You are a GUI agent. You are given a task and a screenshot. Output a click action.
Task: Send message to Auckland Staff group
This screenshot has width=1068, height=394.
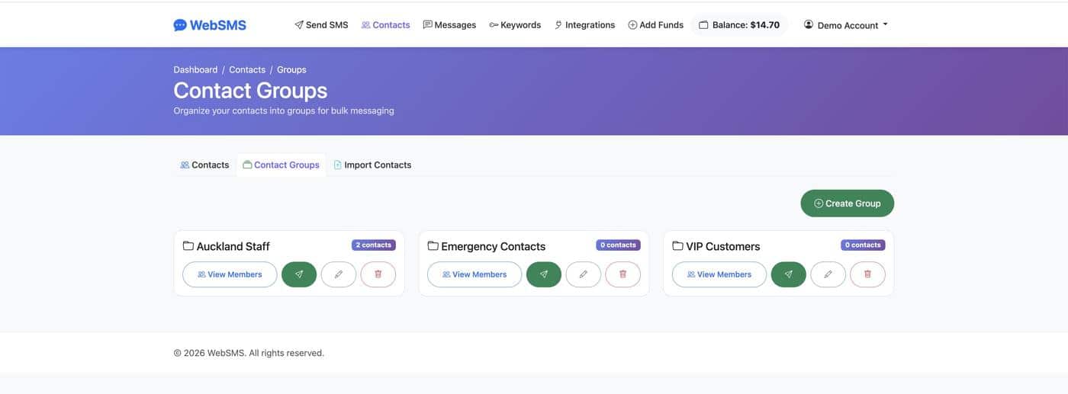pyautogui.click(x=299, y=274)
